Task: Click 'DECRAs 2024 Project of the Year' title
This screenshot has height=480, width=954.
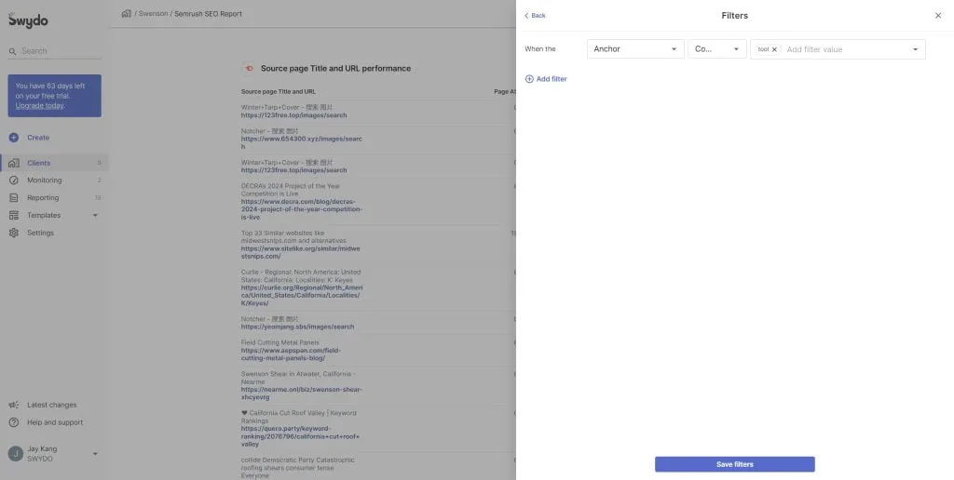Action: click(x=291, y=186)
